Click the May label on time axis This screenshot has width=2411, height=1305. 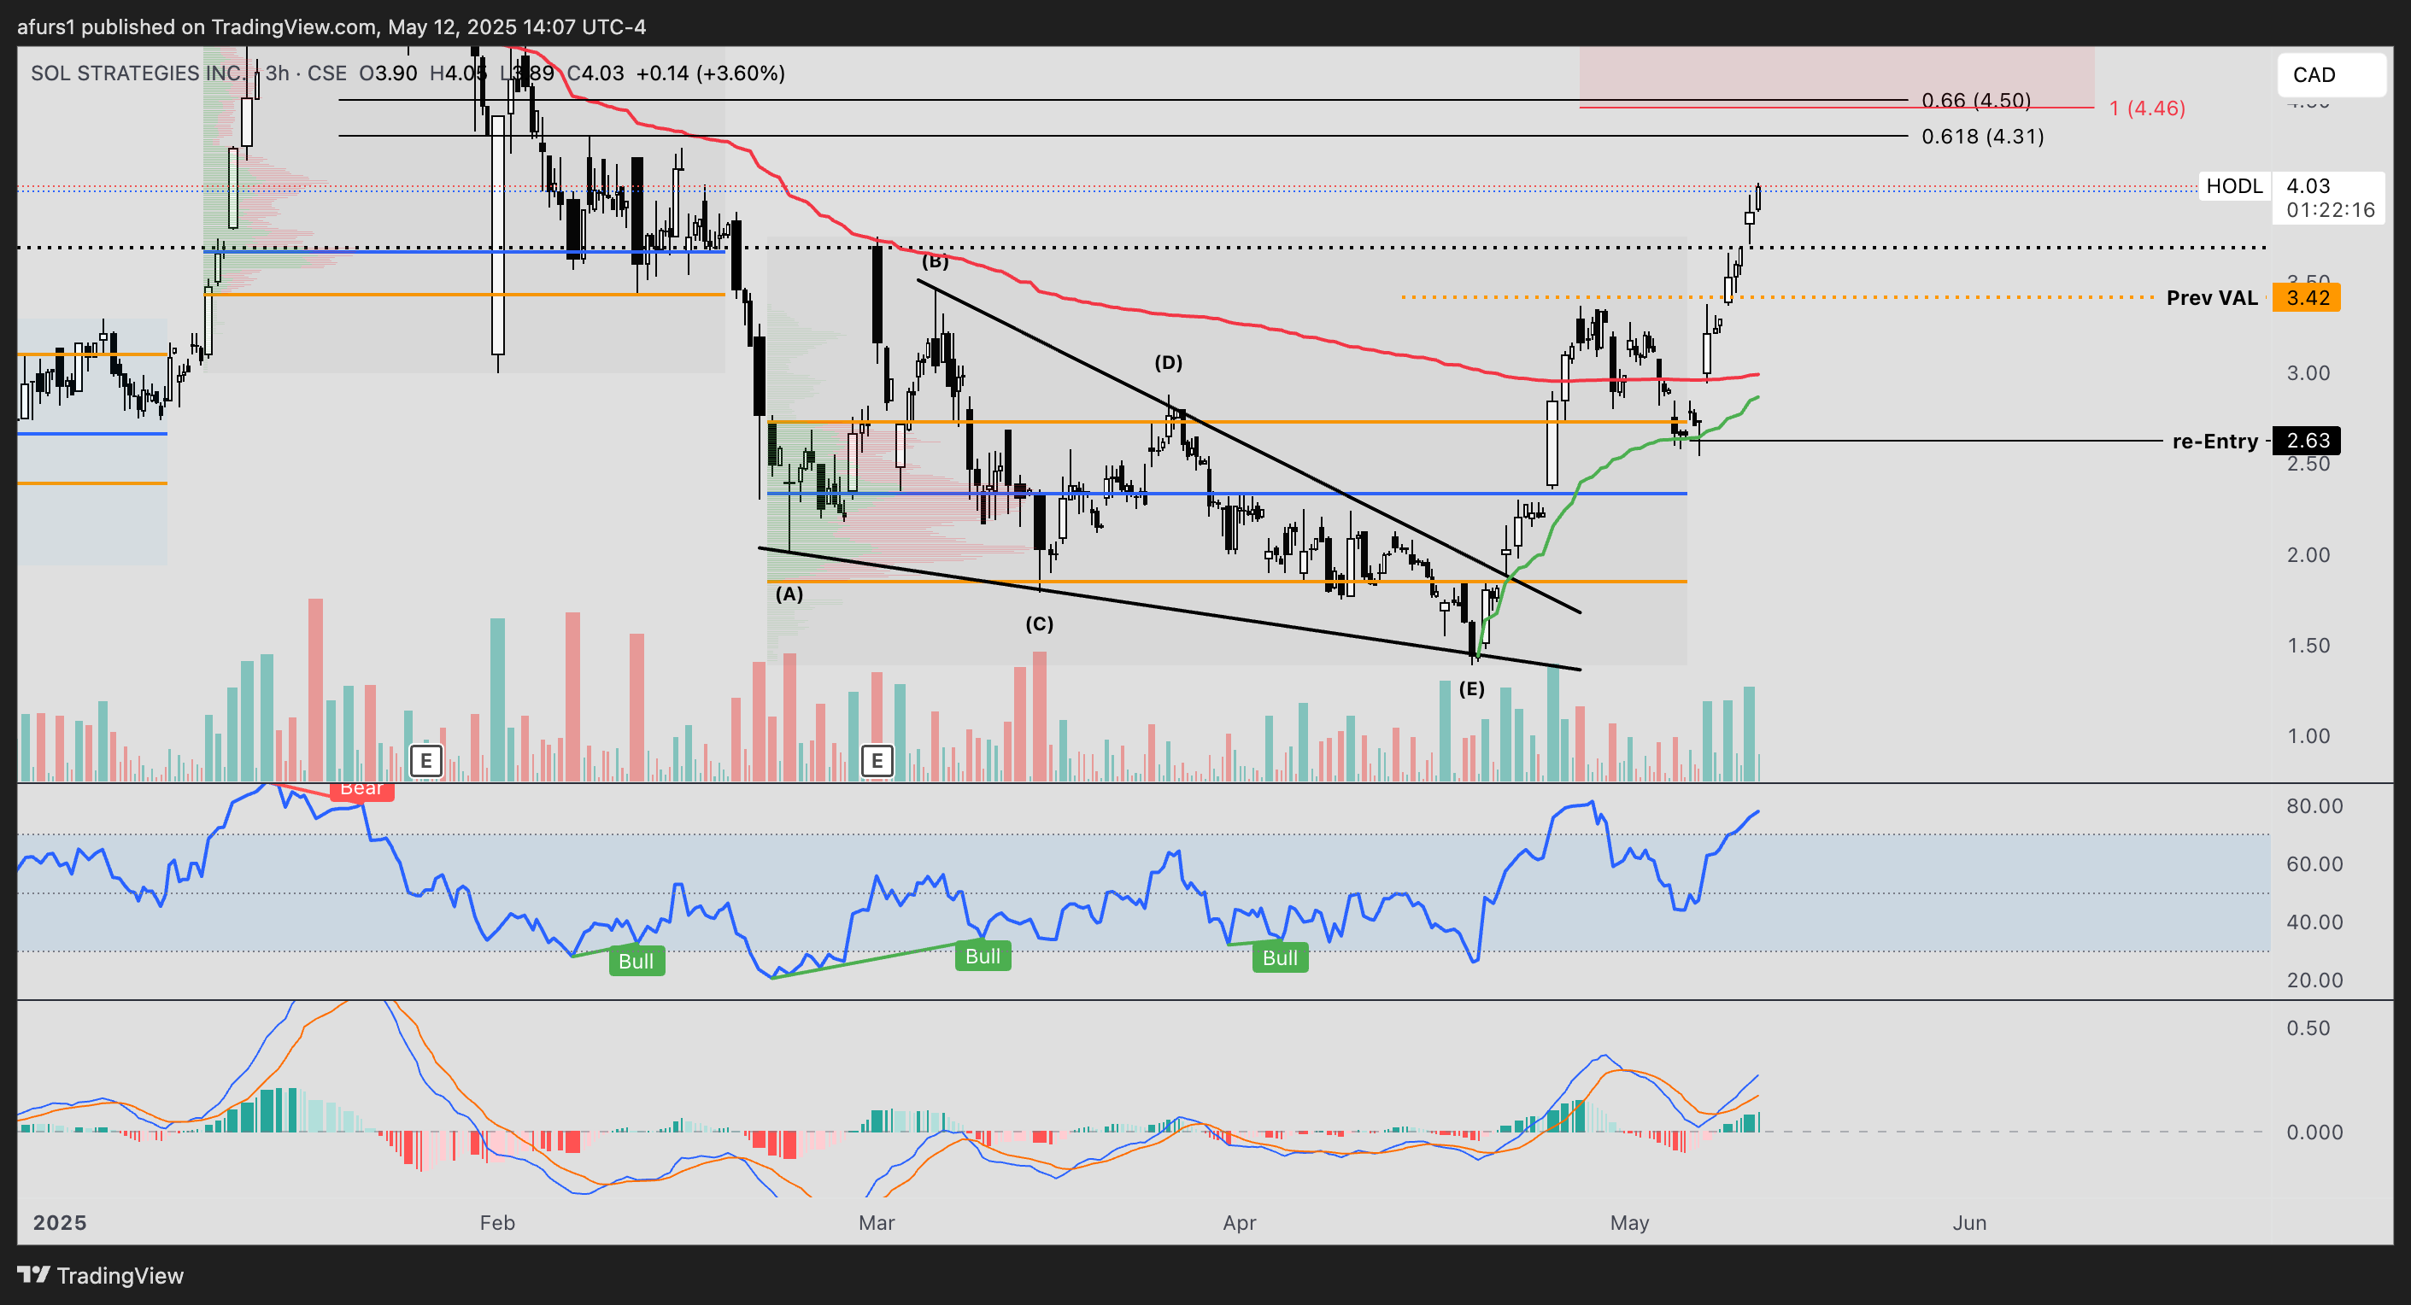click(x=1629, y=1223)
